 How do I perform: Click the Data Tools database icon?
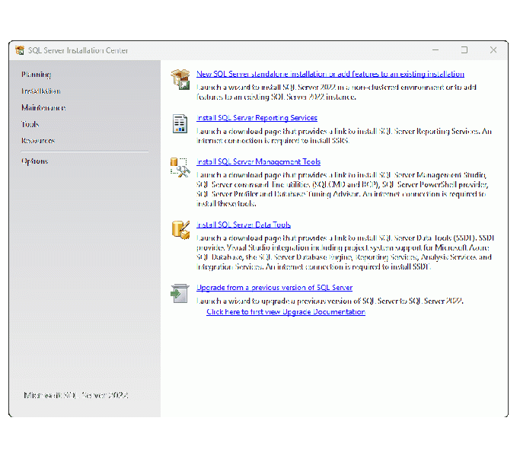[x=180, y=230]
